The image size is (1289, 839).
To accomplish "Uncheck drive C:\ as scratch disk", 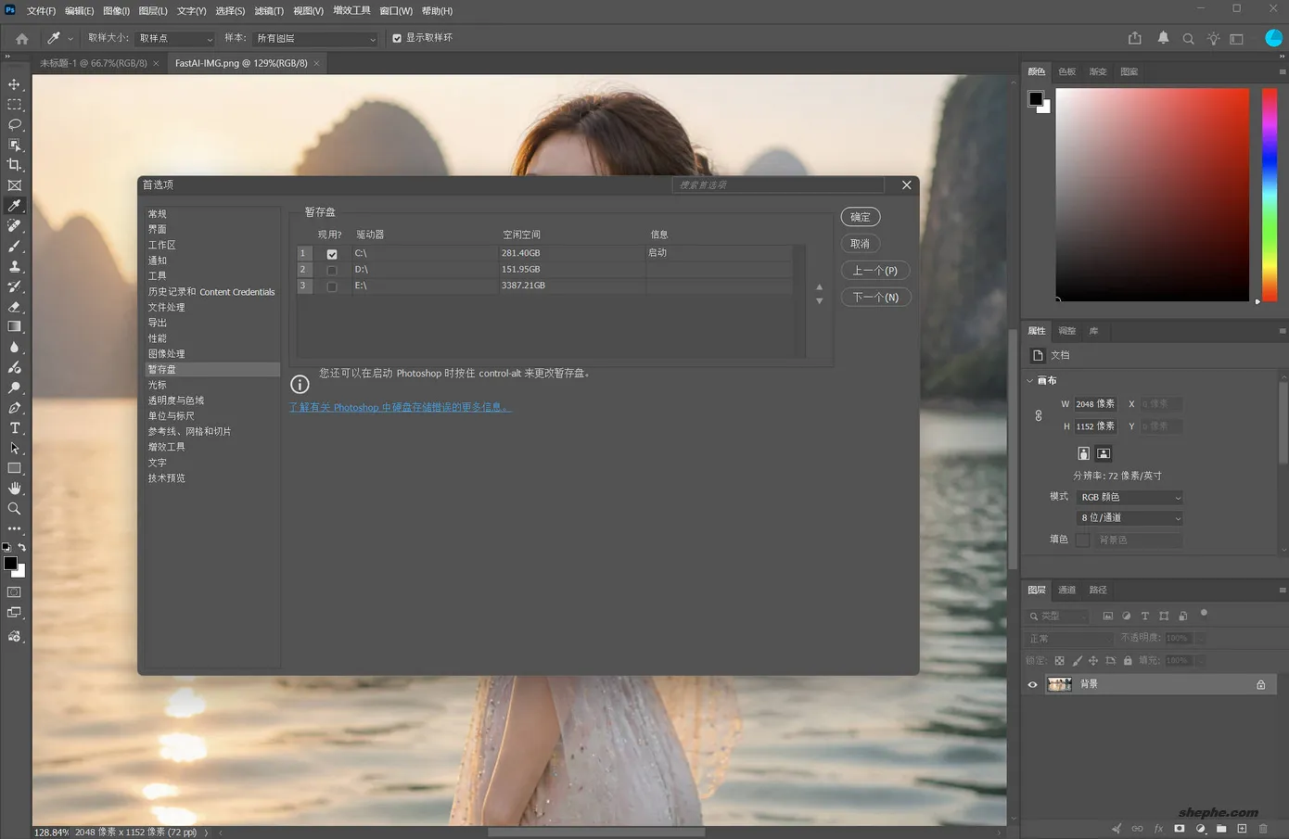I will pos(332,254).
